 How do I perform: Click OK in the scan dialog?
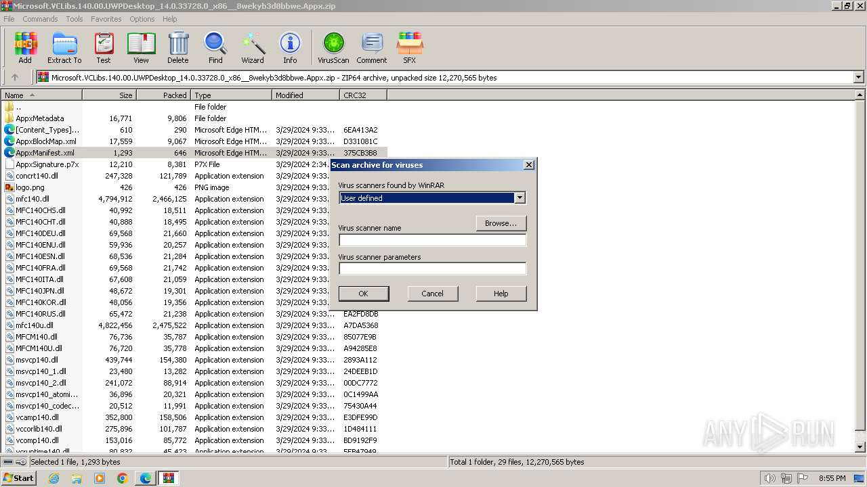pos(364,294)
